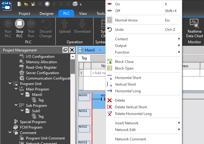204x144 pixels.
Task: Click the Stop PLC button
Action: [x=19, y=28]
